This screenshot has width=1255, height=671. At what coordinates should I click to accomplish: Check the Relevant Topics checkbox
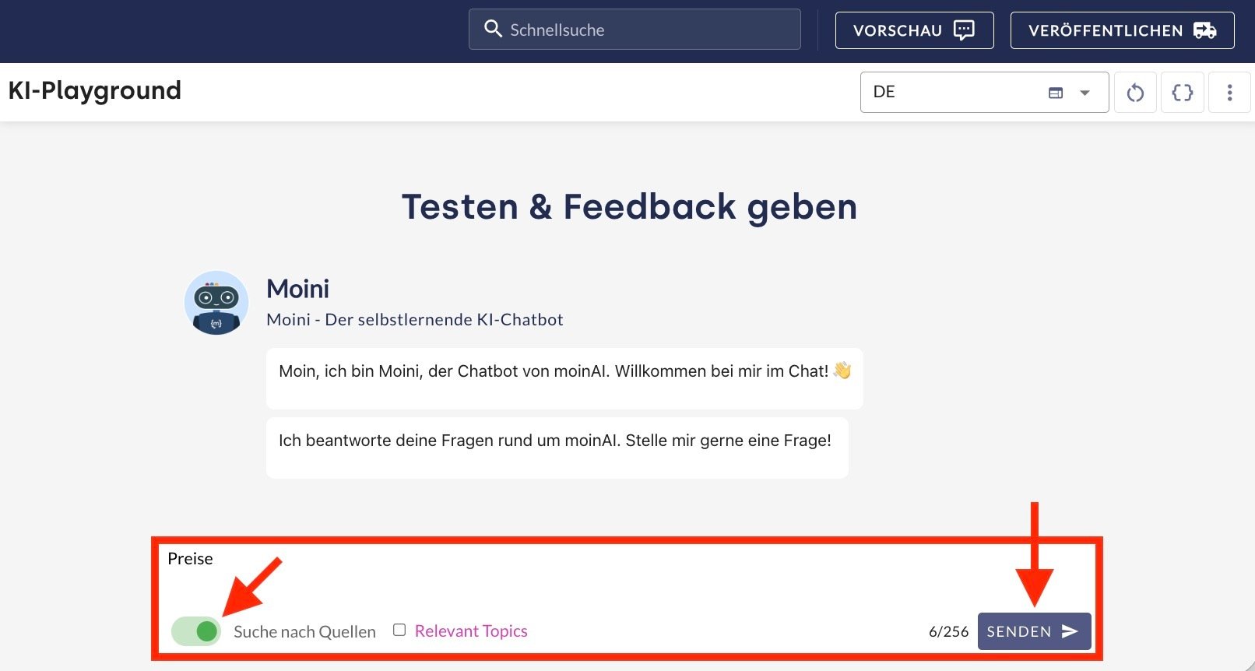click(x=399, y=630)
